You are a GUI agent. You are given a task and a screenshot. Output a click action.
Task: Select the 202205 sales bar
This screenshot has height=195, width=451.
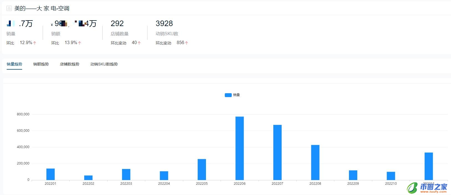pyautogui.click(x=202, y=169)
